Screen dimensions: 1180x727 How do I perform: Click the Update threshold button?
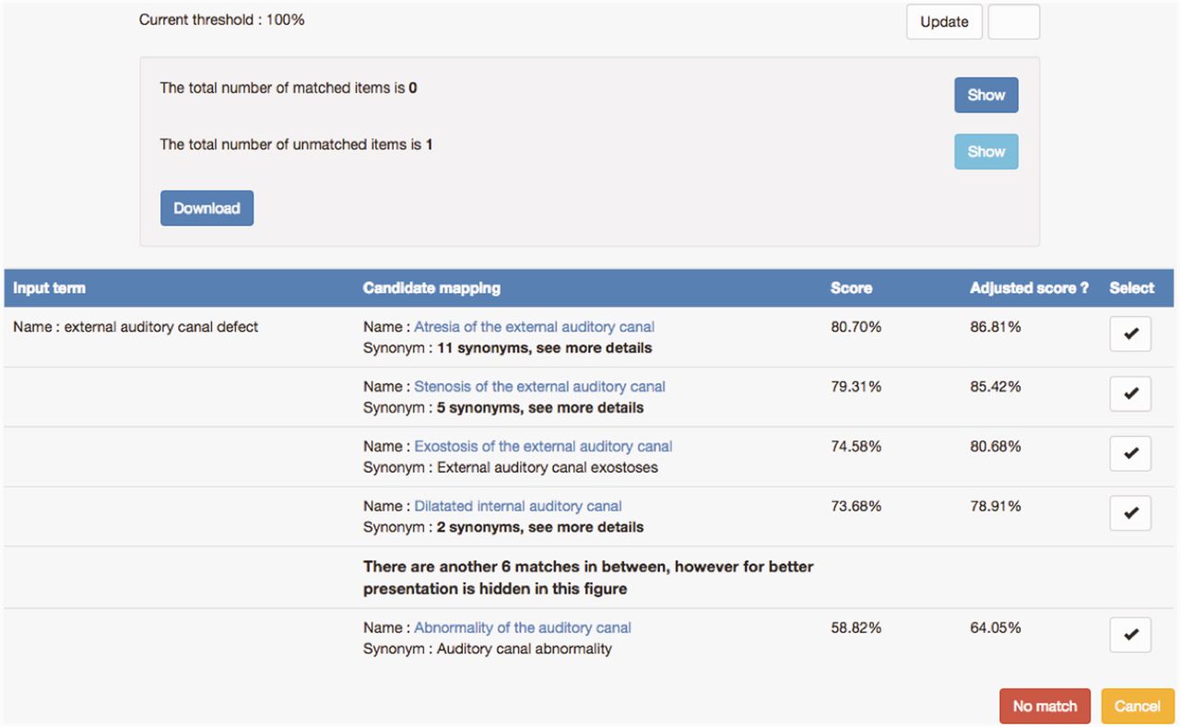click(944, 22)
